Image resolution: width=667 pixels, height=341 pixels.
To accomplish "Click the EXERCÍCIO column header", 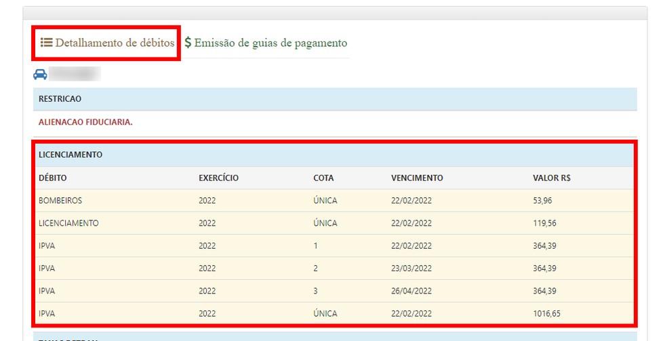I will point(219,178).
